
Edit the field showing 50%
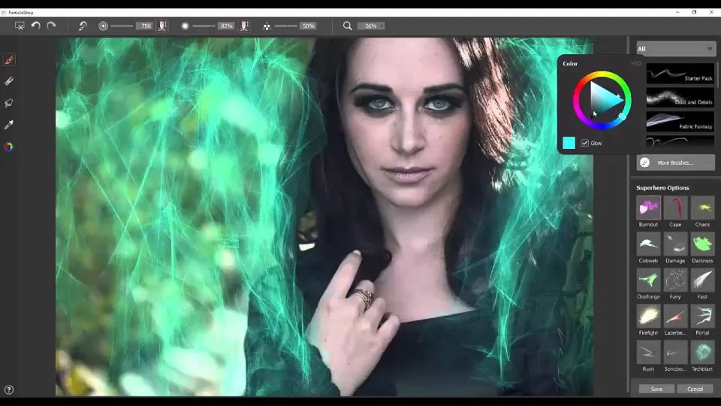pos(308,26)
